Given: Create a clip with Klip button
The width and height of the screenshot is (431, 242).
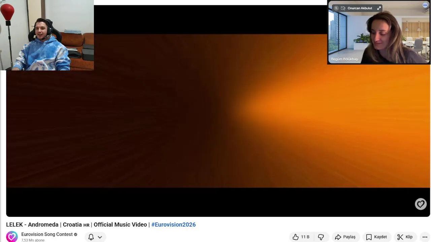Looking at the screenshot, I should click(405, 237).
